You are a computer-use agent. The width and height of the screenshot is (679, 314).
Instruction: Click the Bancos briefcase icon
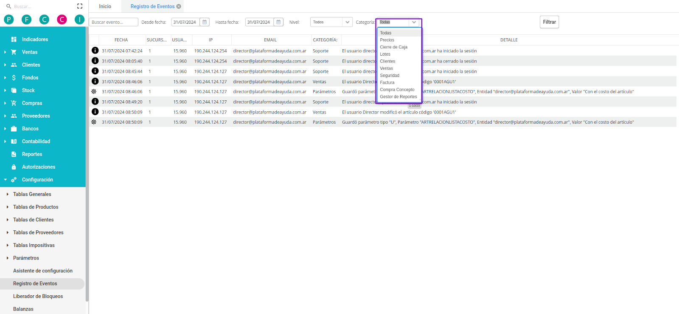tap(14, 128)
